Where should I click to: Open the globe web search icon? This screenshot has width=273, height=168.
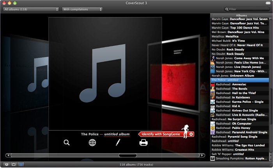point(92,143)
